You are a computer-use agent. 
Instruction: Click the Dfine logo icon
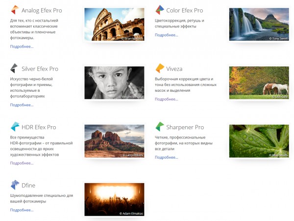point(15,185)
